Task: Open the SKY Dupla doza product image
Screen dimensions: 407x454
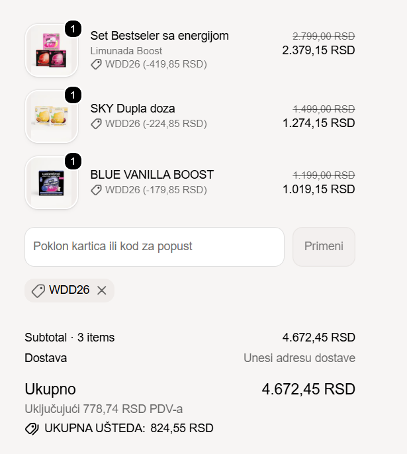Action: (52, 116)
